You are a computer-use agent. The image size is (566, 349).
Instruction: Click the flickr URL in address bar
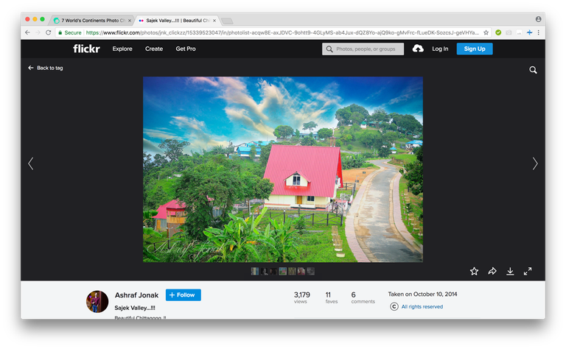(x=282, y=32)
